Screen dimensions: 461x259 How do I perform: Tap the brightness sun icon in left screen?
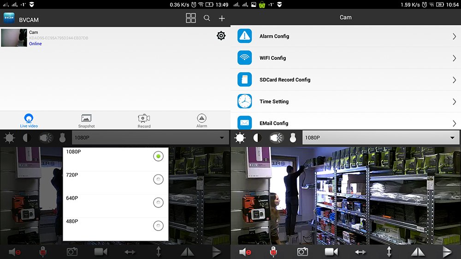[9, 138]
